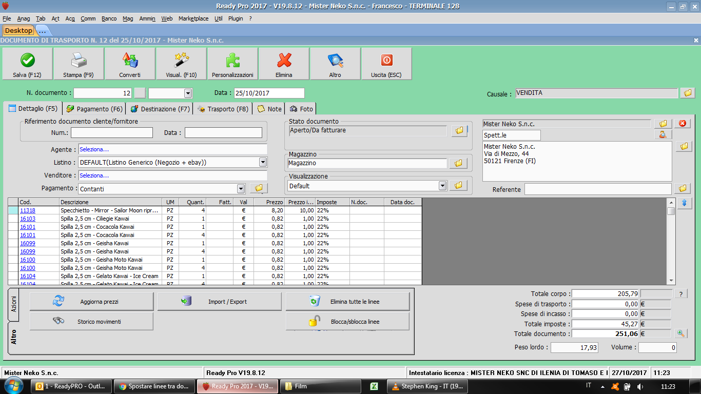
Task: Click the Stampa (F9) printer button
Action: pyautogui.click(x=79, y=64)
